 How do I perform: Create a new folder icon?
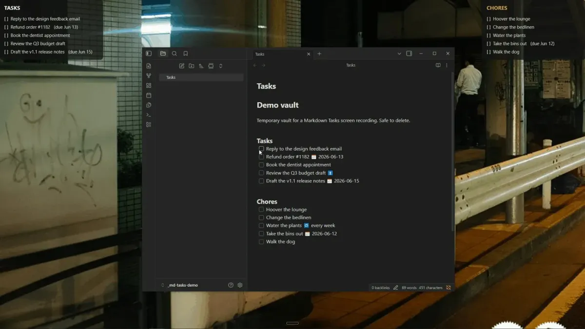(x=191, y=66)
